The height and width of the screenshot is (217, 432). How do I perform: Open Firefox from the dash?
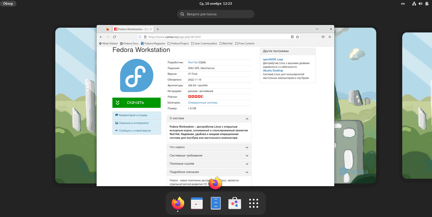(x=178, y=203)
